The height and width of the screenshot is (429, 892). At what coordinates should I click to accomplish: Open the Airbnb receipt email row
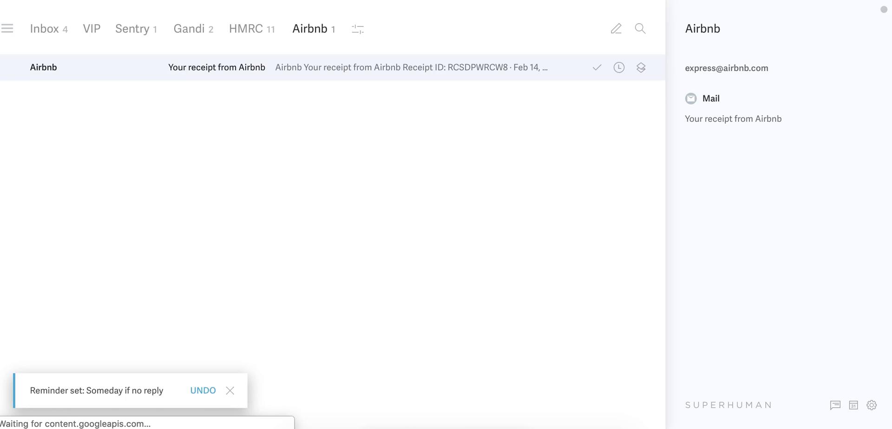click(333, 67)
